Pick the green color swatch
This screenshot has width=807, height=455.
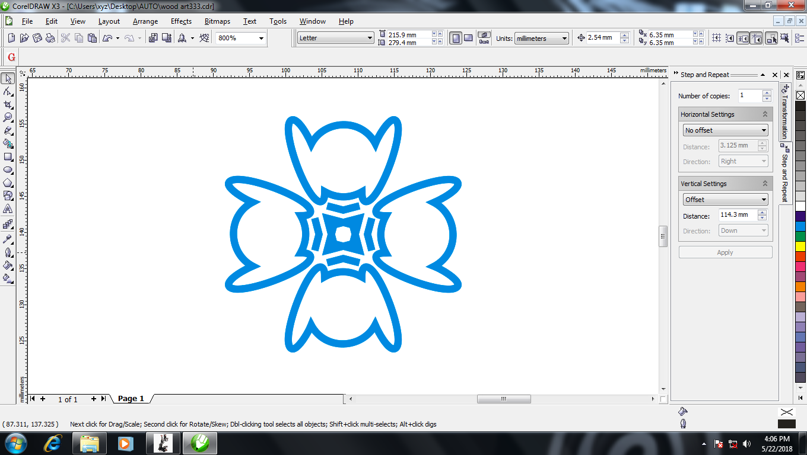click(800, 236)
